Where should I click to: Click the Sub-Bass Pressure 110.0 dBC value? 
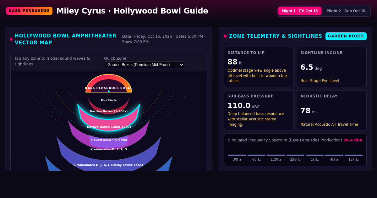(x=243, y=106)
